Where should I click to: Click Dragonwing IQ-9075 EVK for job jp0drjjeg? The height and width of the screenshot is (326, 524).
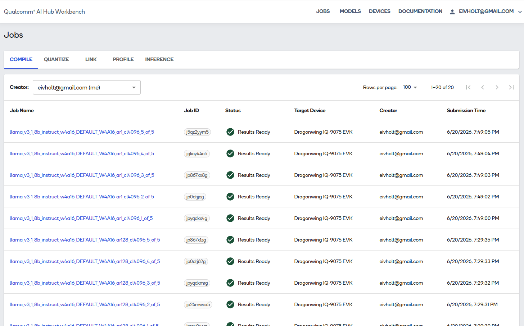(x=323, y=197)
